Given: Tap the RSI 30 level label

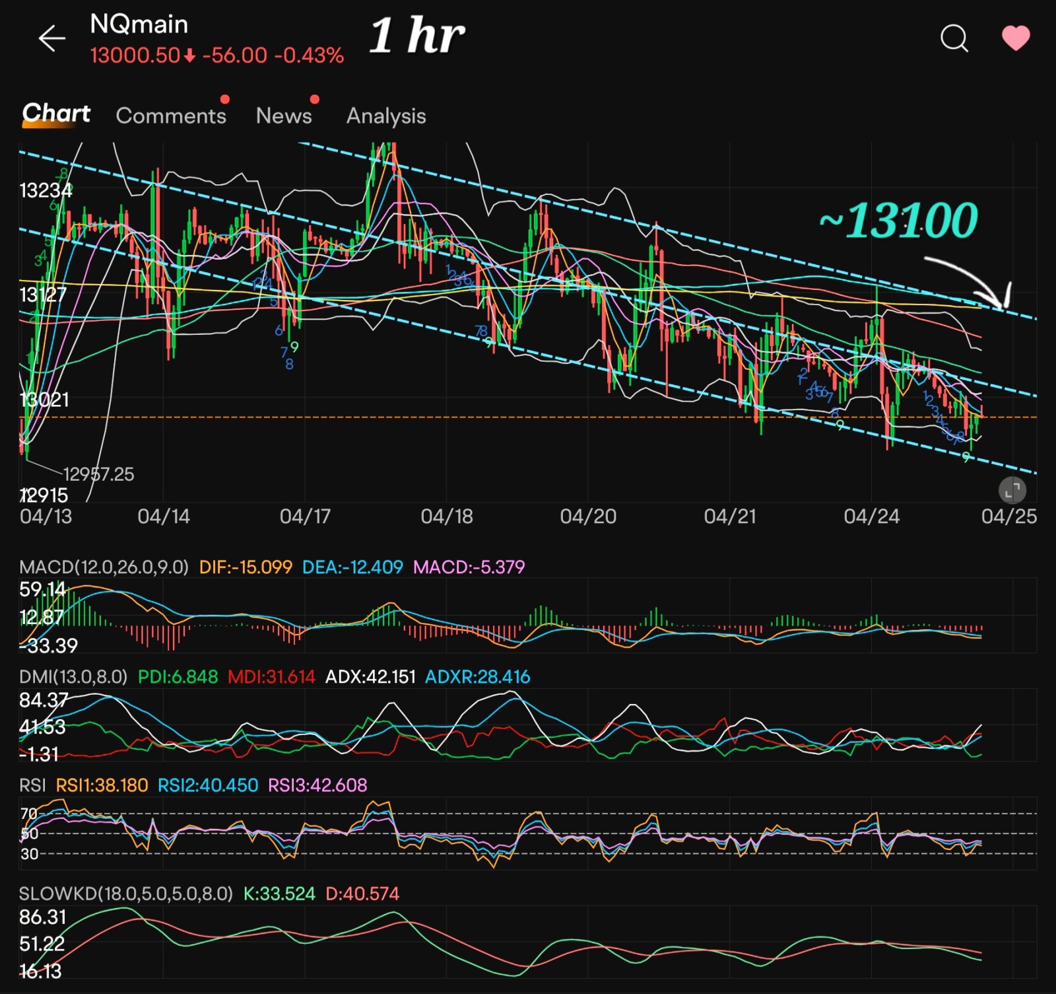Looking at the screenshot, I should [29, 854].
